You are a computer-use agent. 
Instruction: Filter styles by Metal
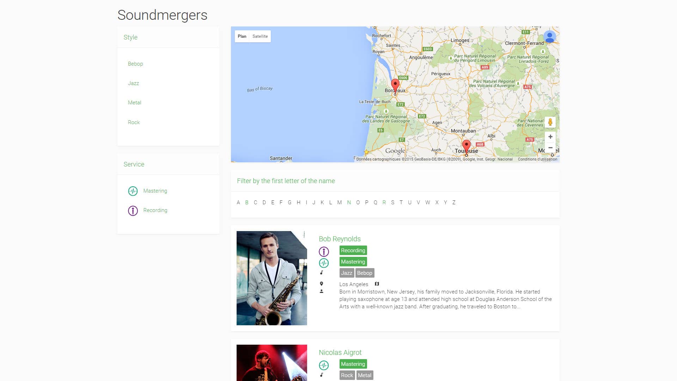click(x=134, y=103)
